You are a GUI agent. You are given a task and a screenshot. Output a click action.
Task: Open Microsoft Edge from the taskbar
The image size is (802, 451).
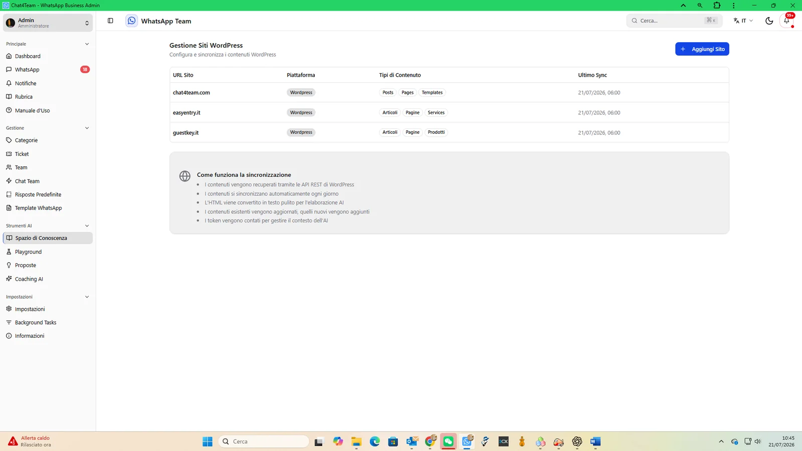pyautogui.click(x=375, y=441)
